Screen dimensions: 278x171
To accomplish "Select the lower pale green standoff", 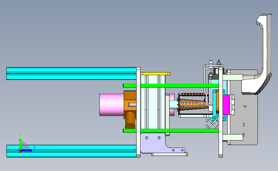I will click(233, 138).
